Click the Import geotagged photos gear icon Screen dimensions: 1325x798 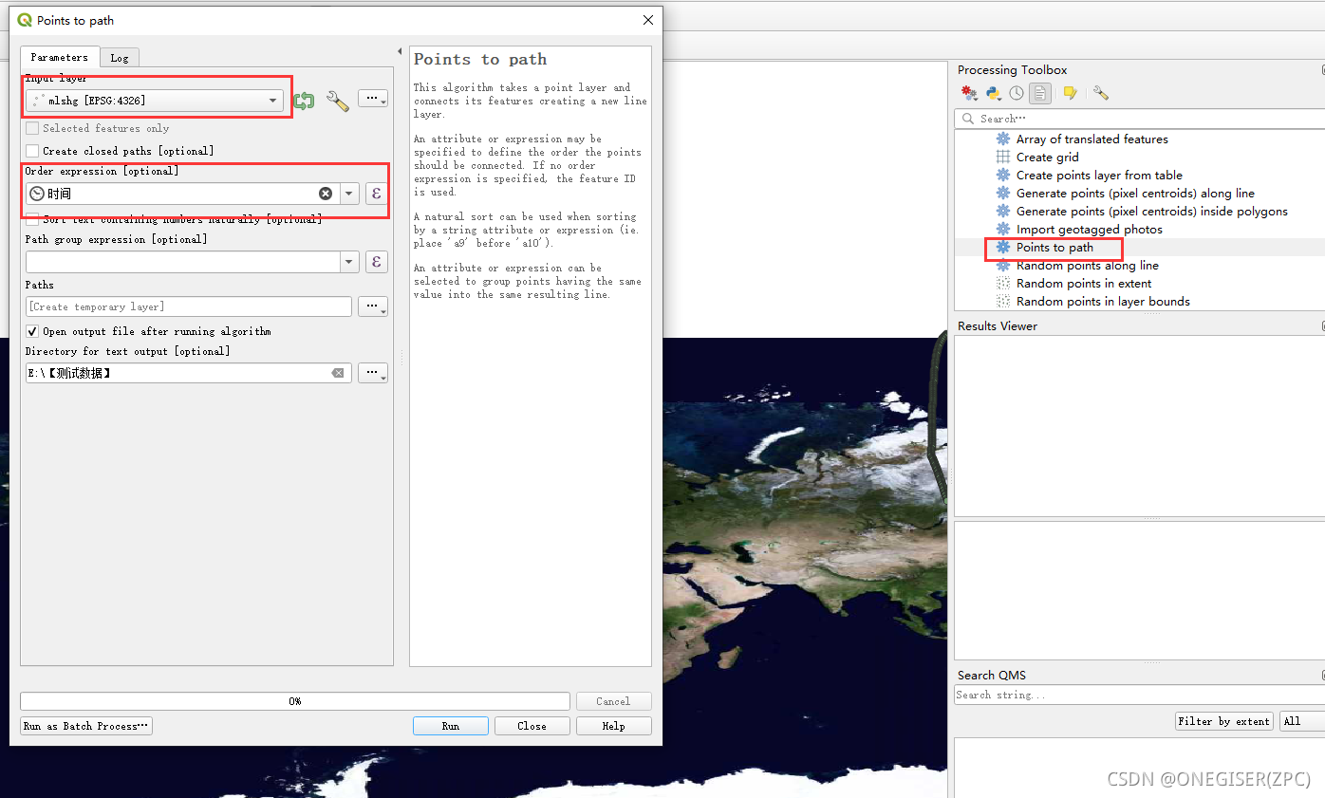(1003, 230)
